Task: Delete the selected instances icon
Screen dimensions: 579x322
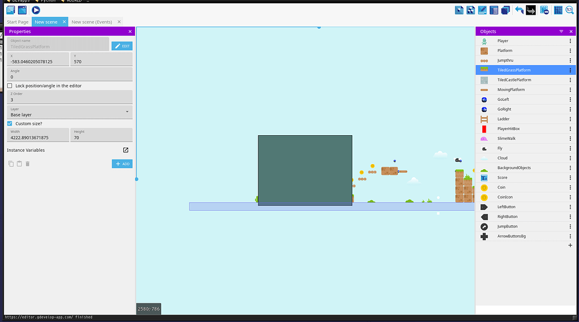Action: [x=545, y=10]
